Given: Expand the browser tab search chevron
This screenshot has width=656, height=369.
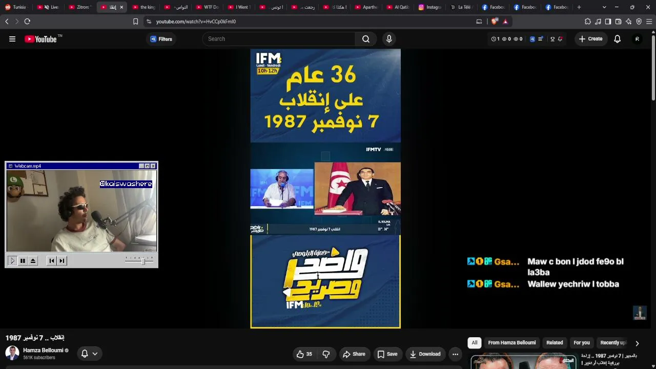Looking at the screenshot, I should point(604,7).
